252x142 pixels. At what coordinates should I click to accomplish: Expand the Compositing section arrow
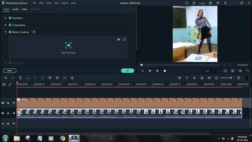click(x=6, y=25)
